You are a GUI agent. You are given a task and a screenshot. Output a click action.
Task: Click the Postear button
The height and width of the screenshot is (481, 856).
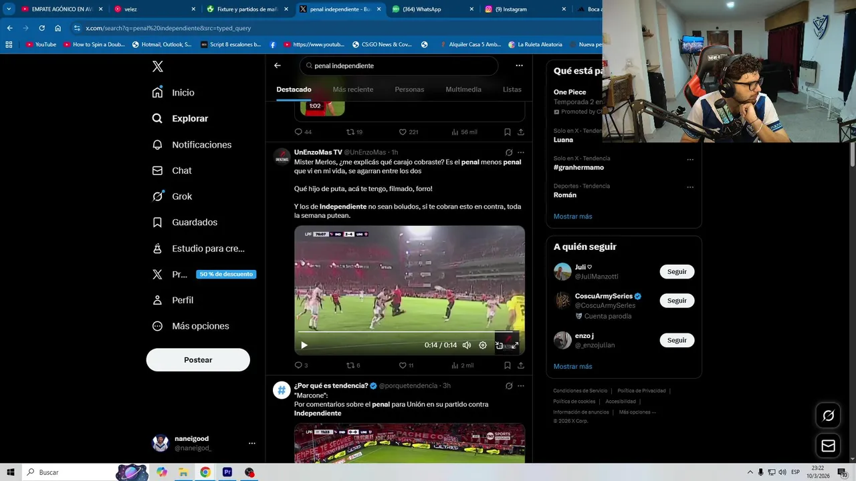click(x=198, y=359)
